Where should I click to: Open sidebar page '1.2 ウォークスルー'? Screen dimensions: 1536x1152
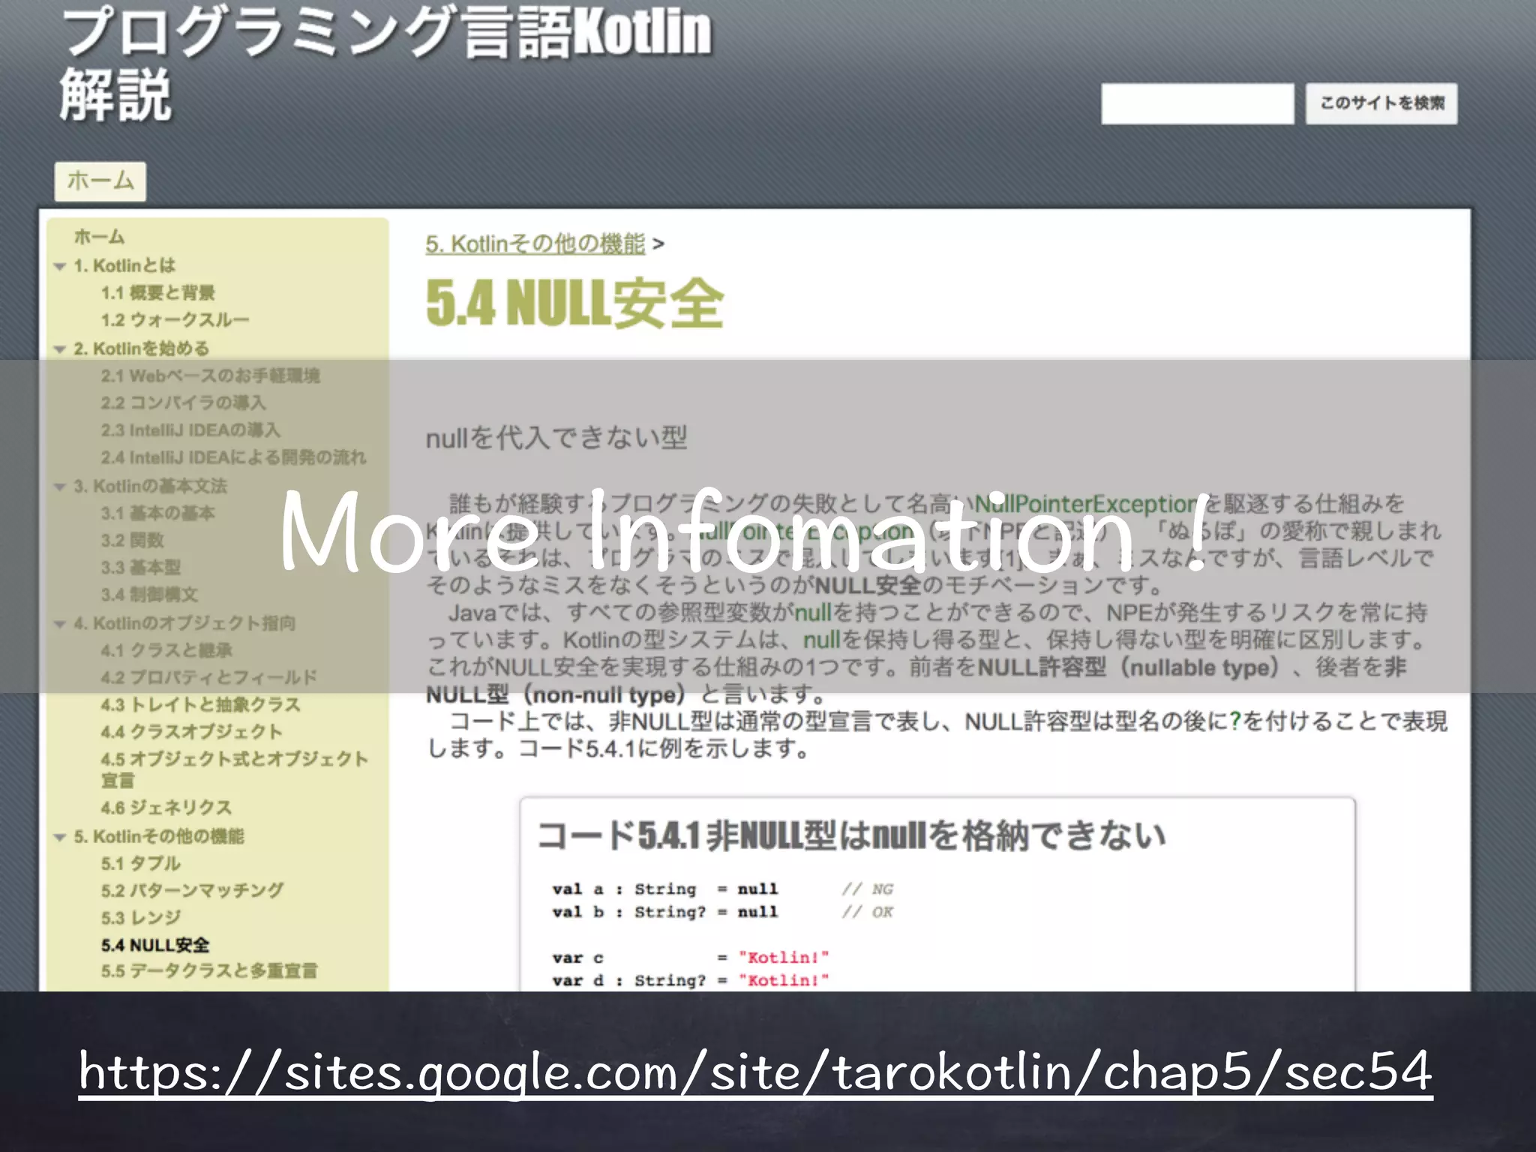click(175, 320)
